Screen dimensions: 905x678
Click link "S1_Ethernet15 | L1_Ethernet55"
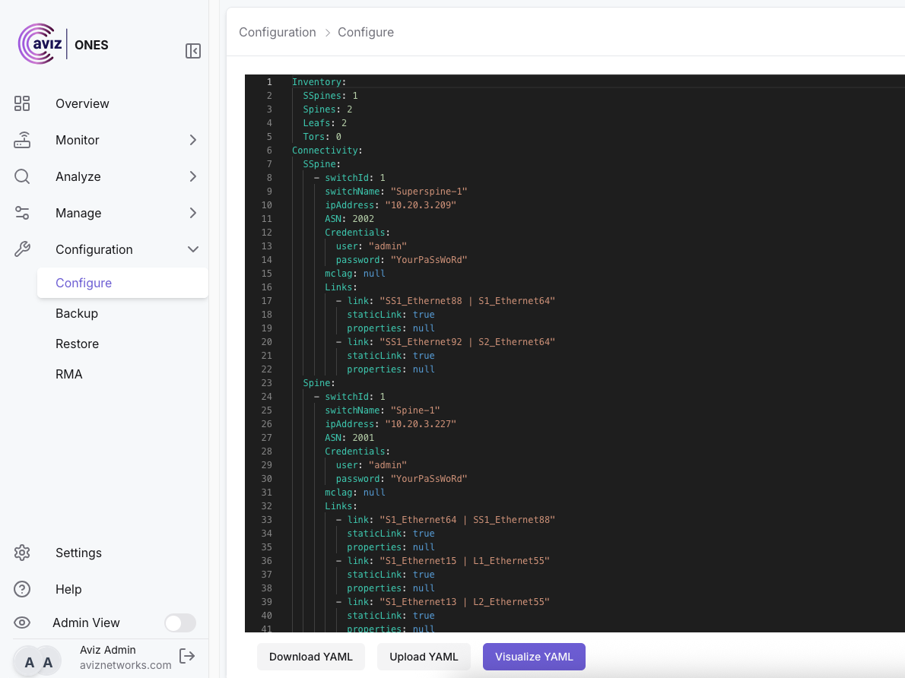point(465,560)
